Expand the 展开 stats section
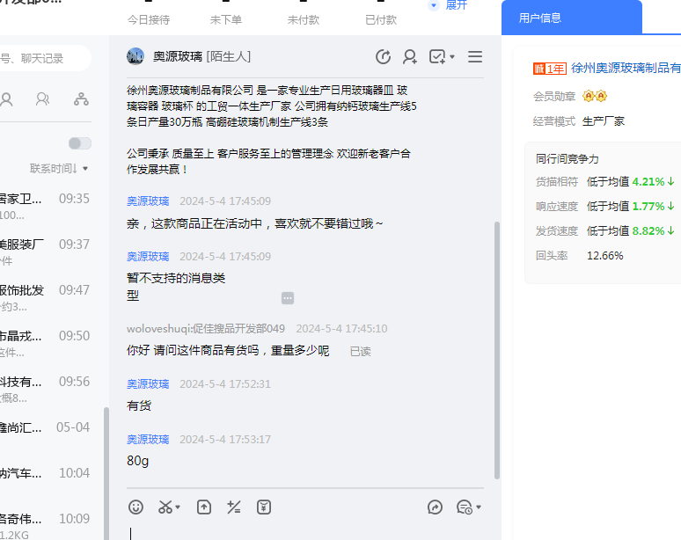 coord(448,5)
